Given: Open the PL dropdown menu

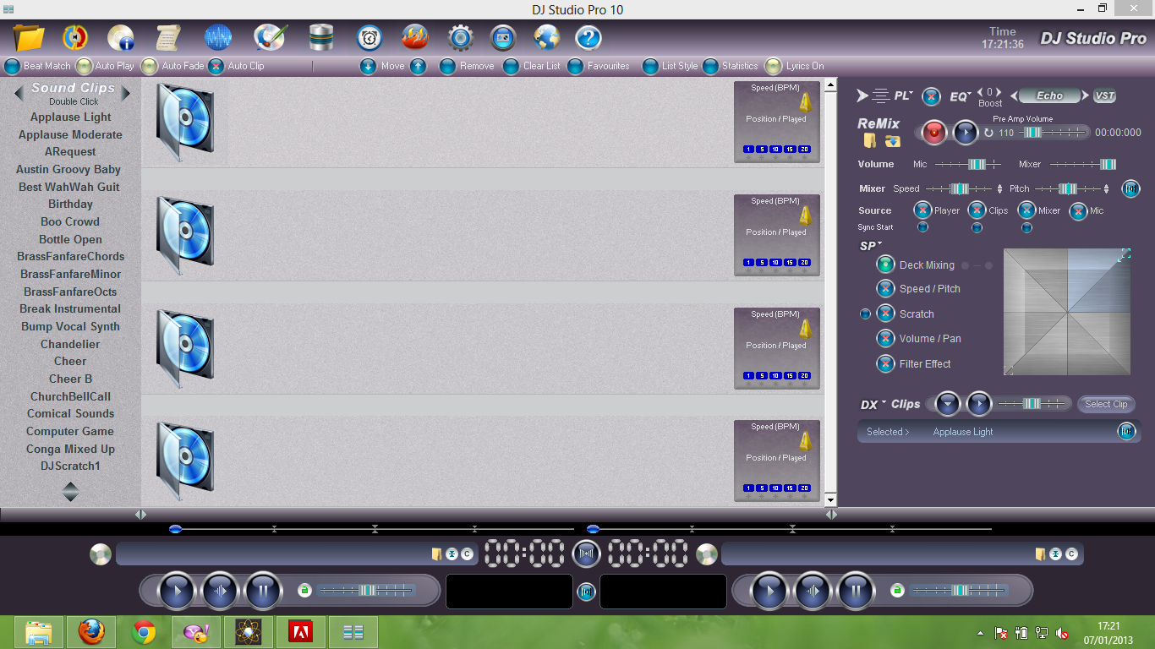Looking at the screenshot, I should click(x=904, y=95).
